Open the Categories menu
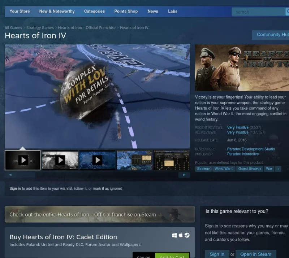 tap(94, 11)
